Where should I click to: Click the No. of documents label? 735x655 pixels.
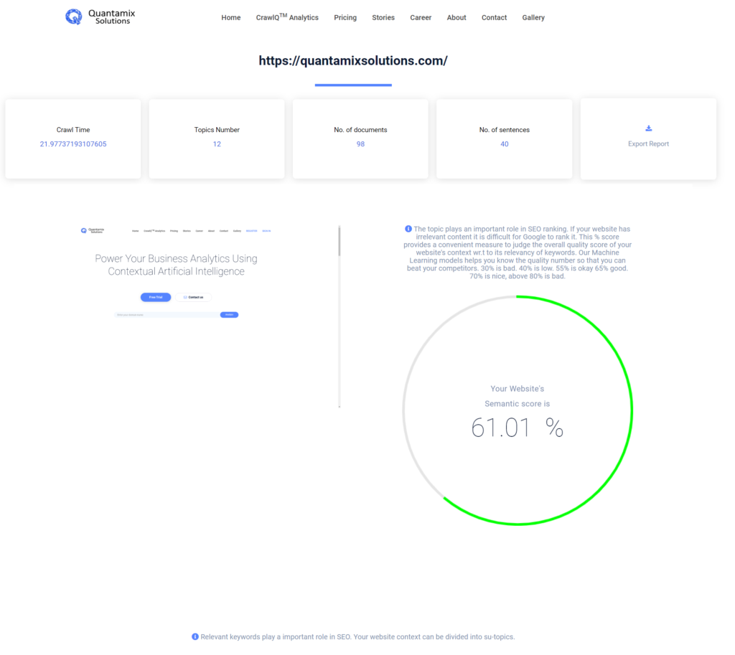point(360,130)
